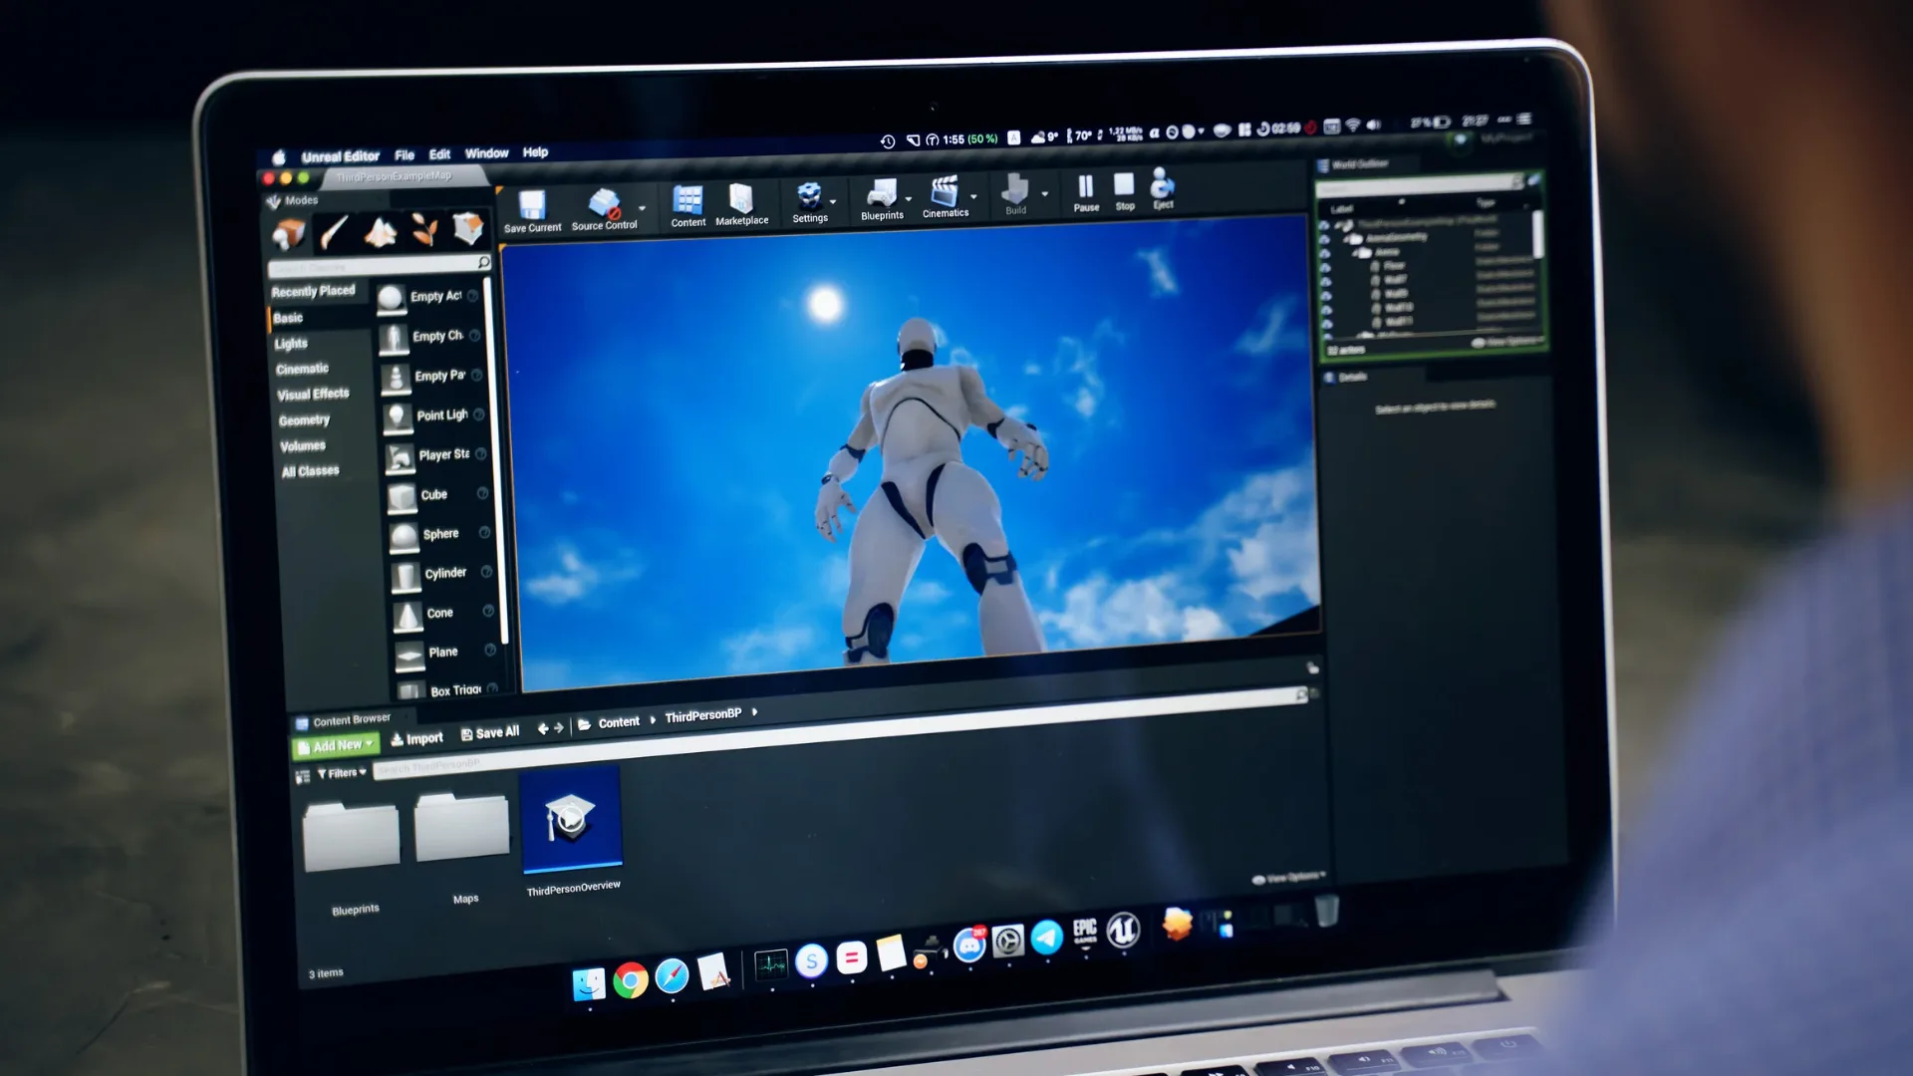Expand breadcrumb arrow after ThirdPersonBP
This screenshot has width=1913, height=1076.
754,711
